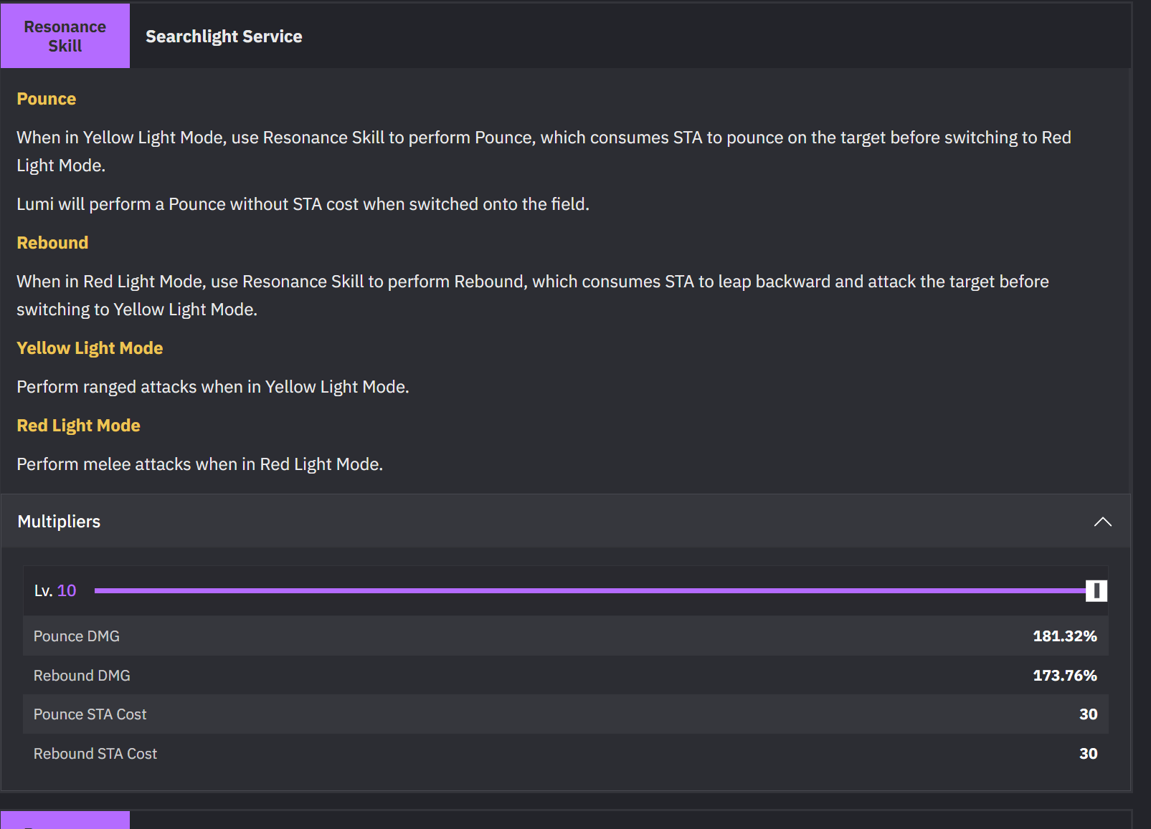Click the Searchlight Service title
Image resolution: width=1151 pixels, height=829 pixels.
point(224,37)
